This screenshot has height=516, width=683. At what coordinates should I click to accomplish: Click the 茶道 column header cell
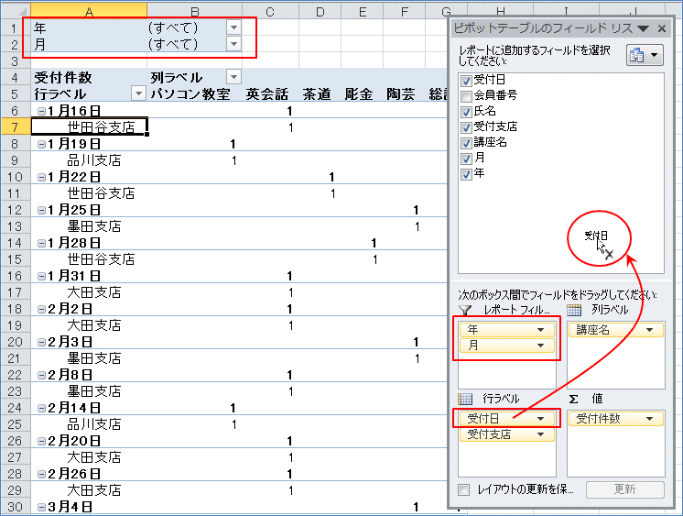(x=320, y=93)
